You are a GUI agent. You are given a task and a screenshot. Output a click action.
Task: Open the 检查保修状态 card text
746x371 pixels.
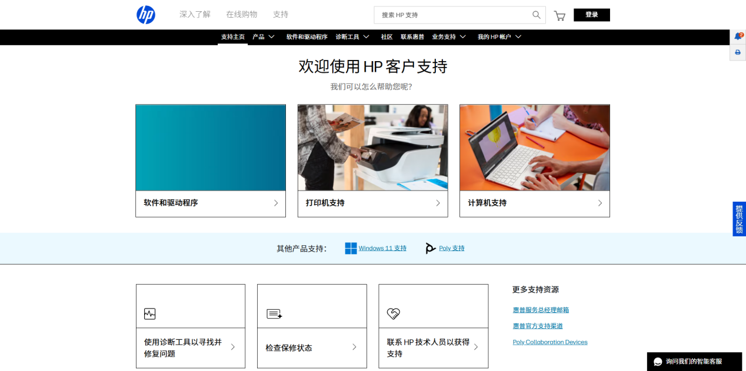tap(289, 347)
